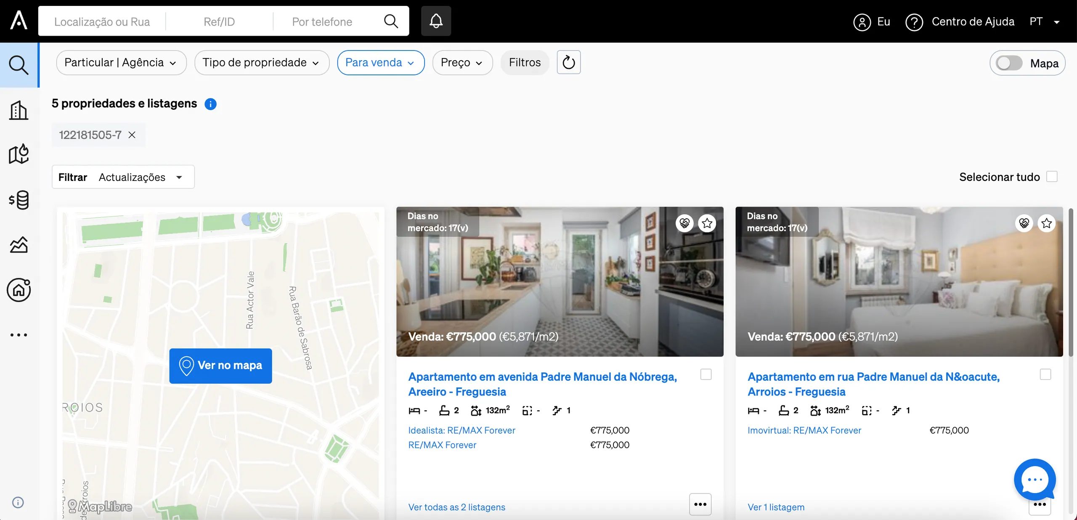The image size is (1077, 520).
Task: Remove the 122181505-7 filter tag
Action: tap(132, 135)
